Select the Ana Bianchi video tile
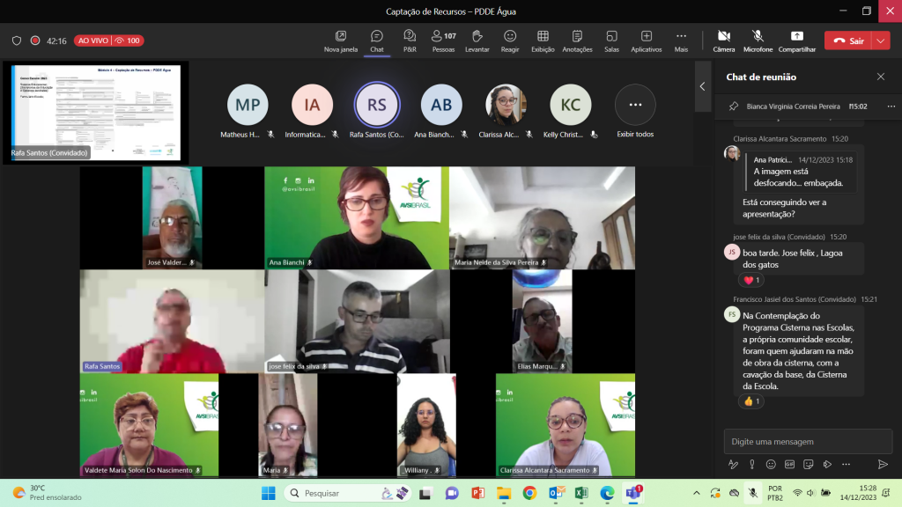902x507 pixels. [x=357, y=218]
